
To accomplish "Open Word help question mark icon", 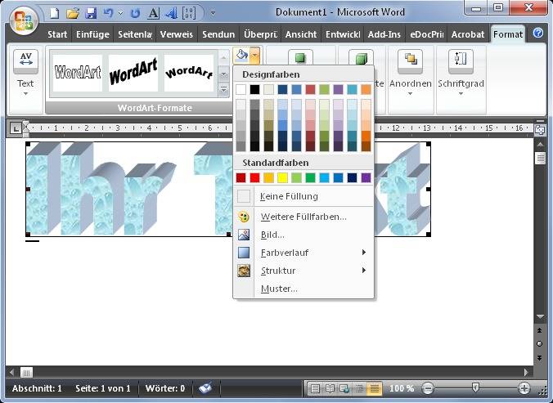I will (538, 34).
